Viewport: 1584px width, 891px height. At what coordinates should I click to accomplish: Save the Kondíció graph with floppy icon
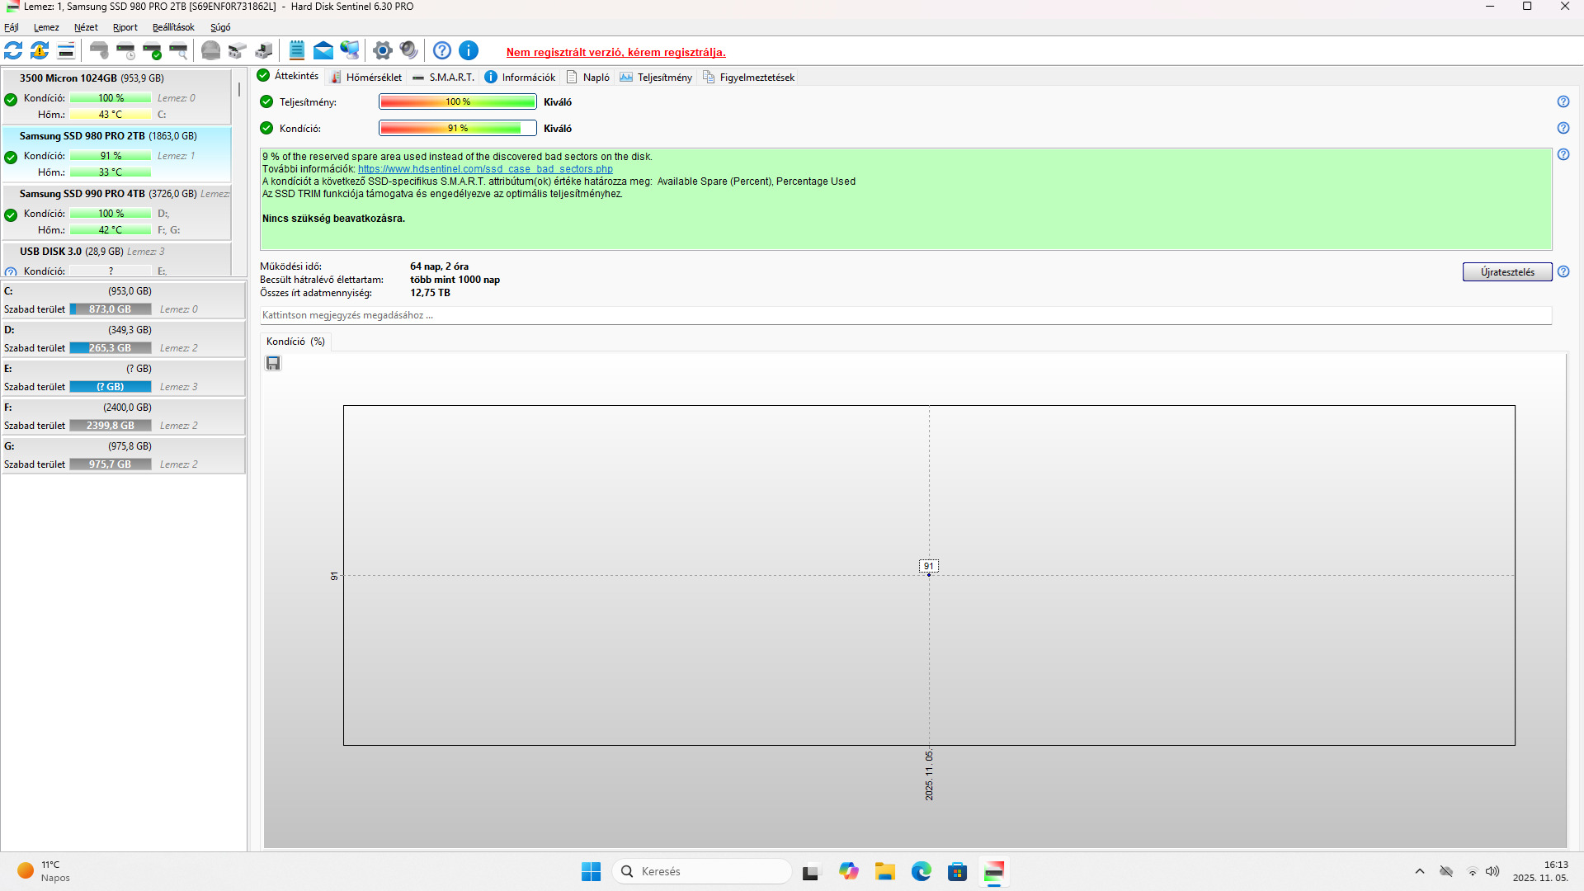point(273,364)
